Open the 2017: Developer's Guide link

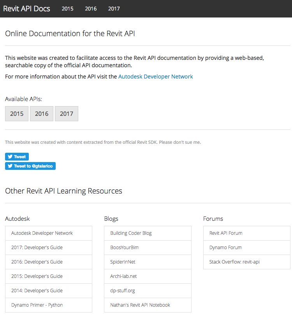coord(37,248)
